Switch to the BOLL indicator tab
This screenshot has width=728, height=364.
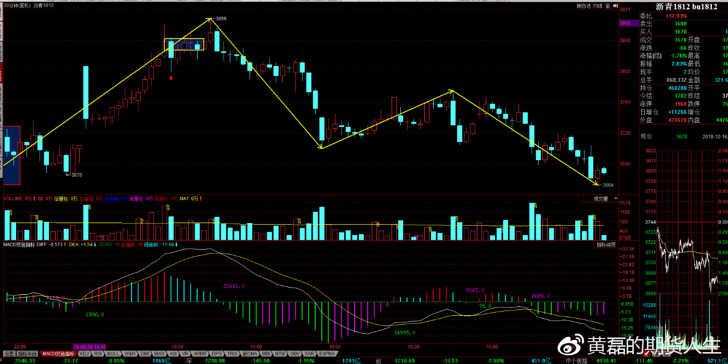click(114, 354)
